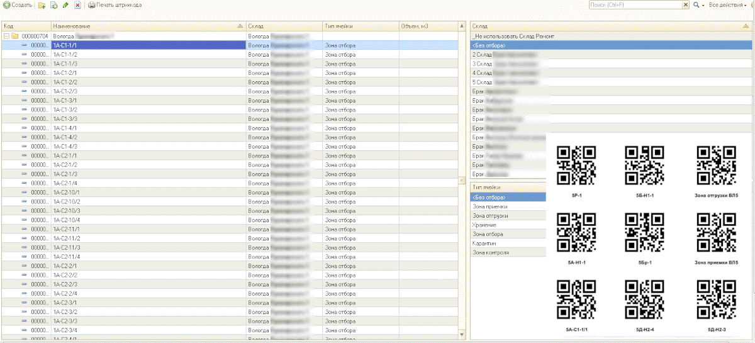The image size is (755, 343).
Task: Sort by the Код column header
Action: click(26, 26)
